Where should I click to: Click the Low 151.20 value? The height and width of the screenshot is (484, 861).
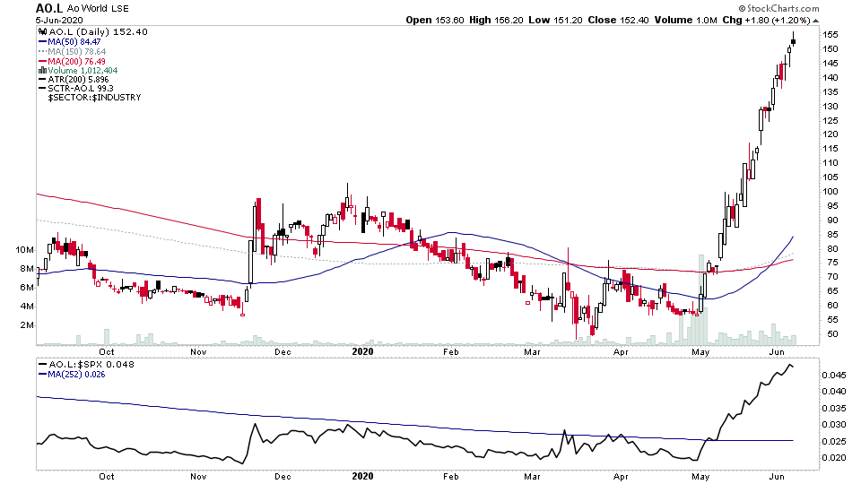555,20
